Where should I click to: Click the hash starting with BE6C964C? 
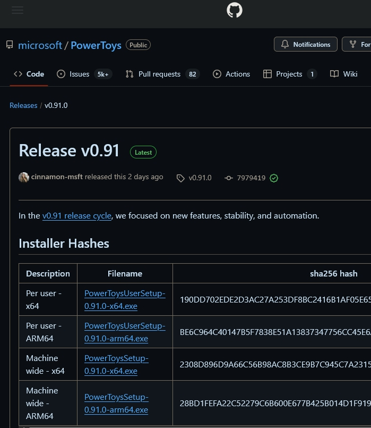275,332
